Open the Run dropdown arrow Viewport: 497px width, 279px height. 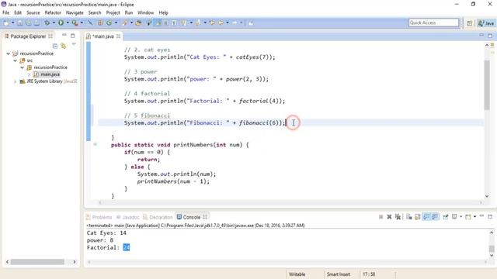(68, 22)
